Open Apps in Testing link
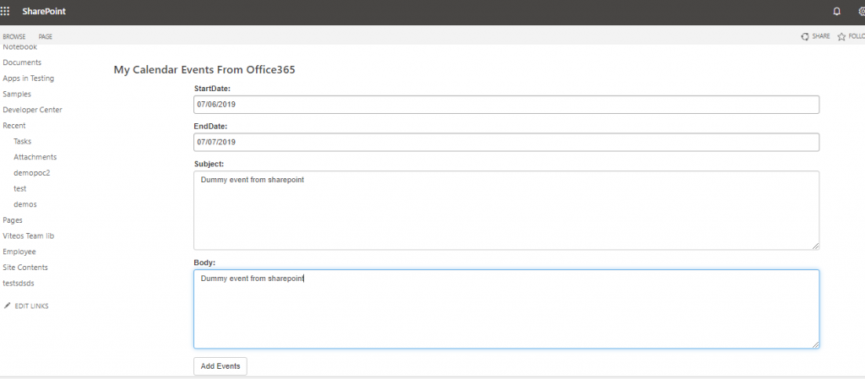 pos(29,79)
